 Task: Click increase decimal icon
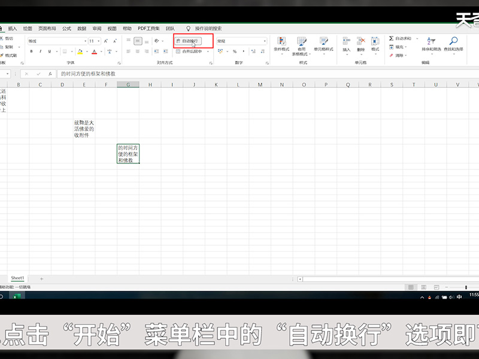coord(253,51)
